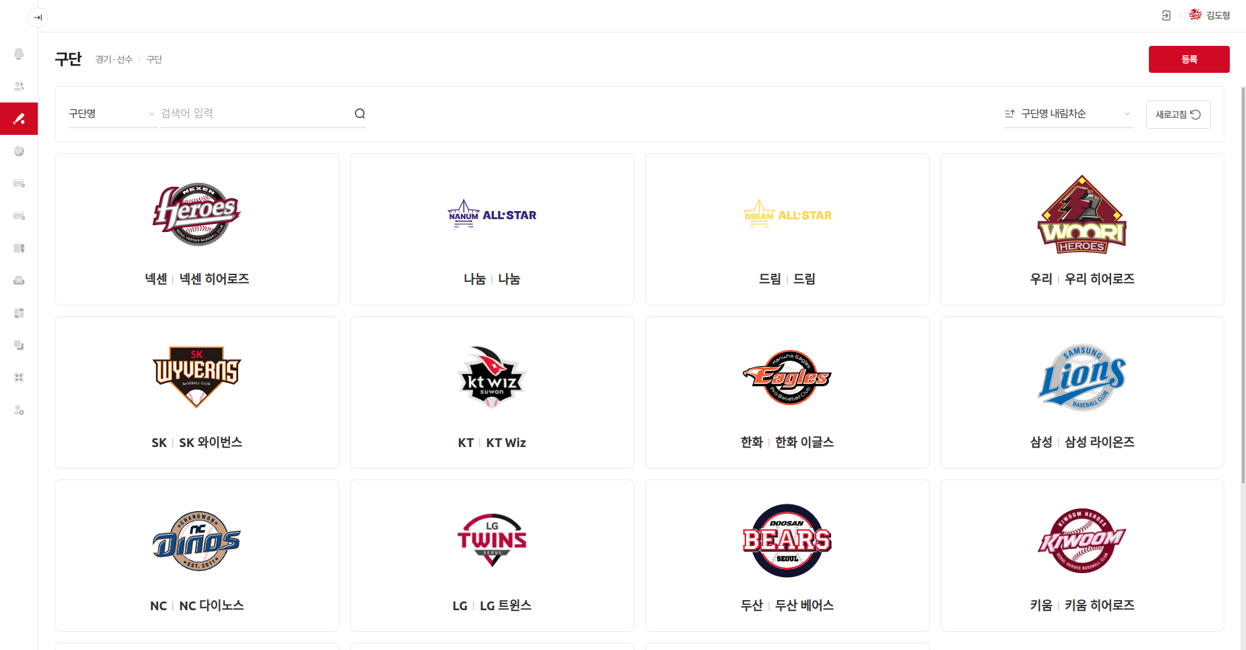The width and height of the screenshot is (1246, 650).
Task: Select the active baseball bat sidebar icon
Action: point(19,119)
